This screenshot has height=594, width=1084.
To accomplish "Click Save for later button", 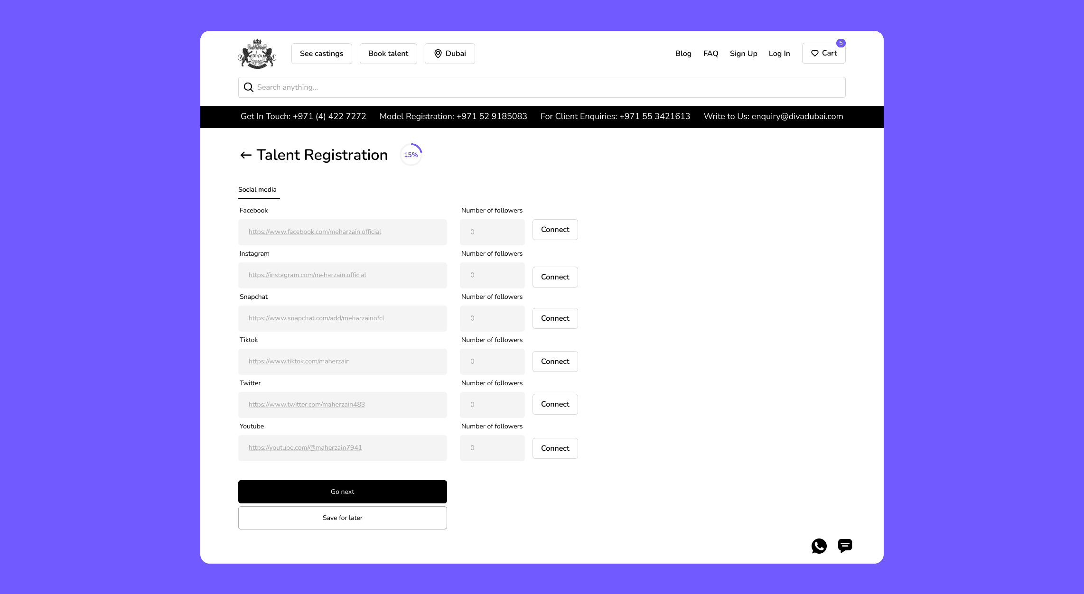I will [342, 518].
